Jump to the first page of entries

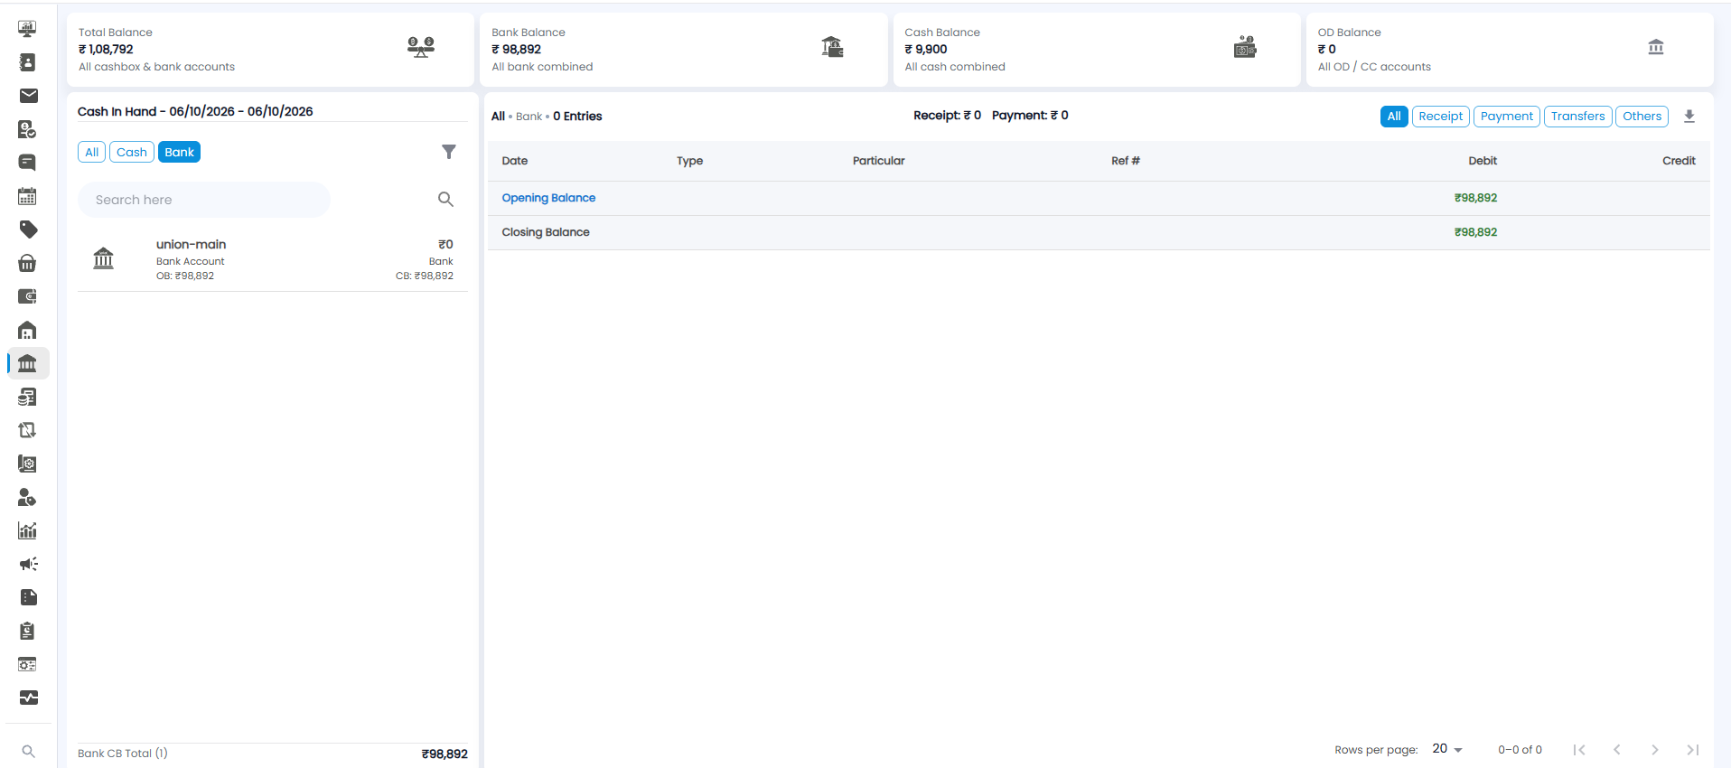point(1579,750)
